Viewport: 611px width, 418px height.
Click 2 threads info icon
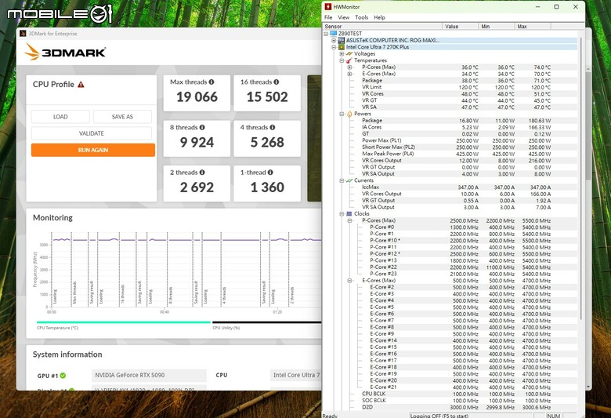[x=202, y=172]
